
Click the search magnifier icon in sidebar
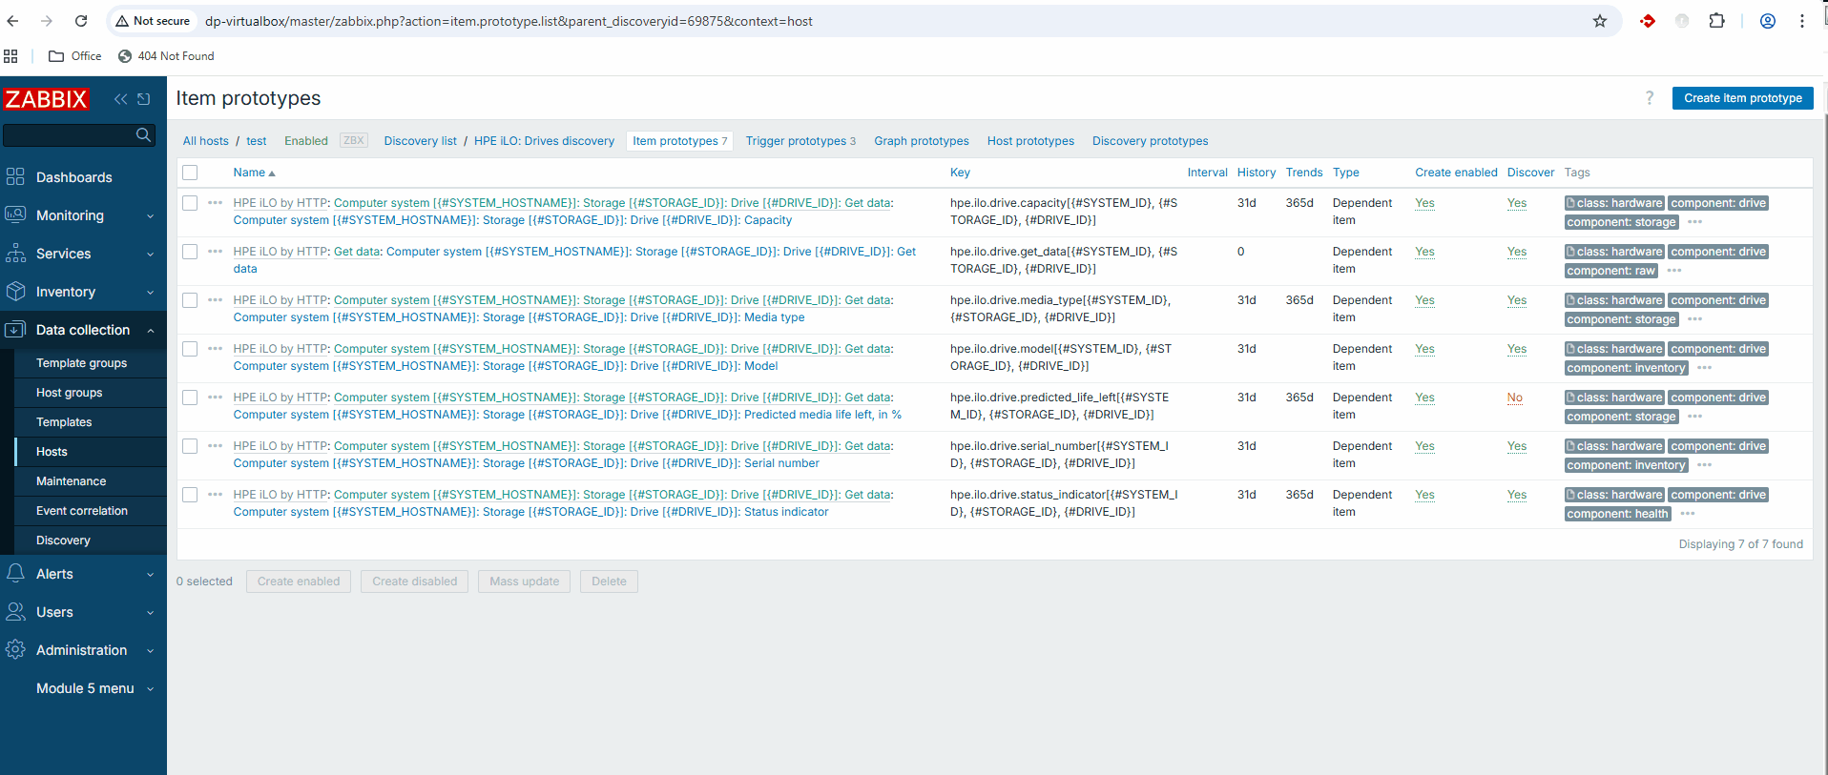coord(143,135)
